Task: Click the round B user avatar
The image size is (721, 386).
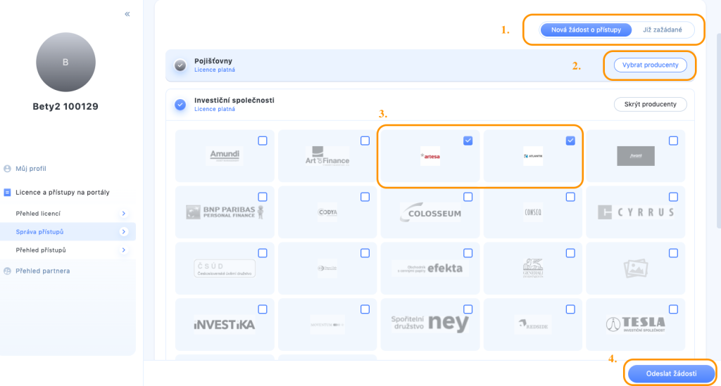Action: 65,62
